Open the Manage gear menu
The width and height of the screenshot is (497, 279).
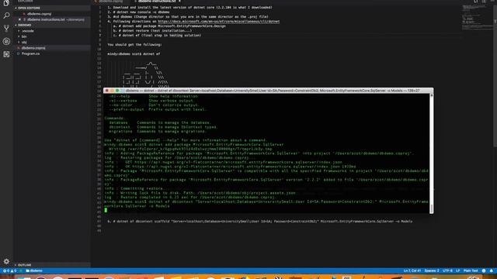[6, 261]
